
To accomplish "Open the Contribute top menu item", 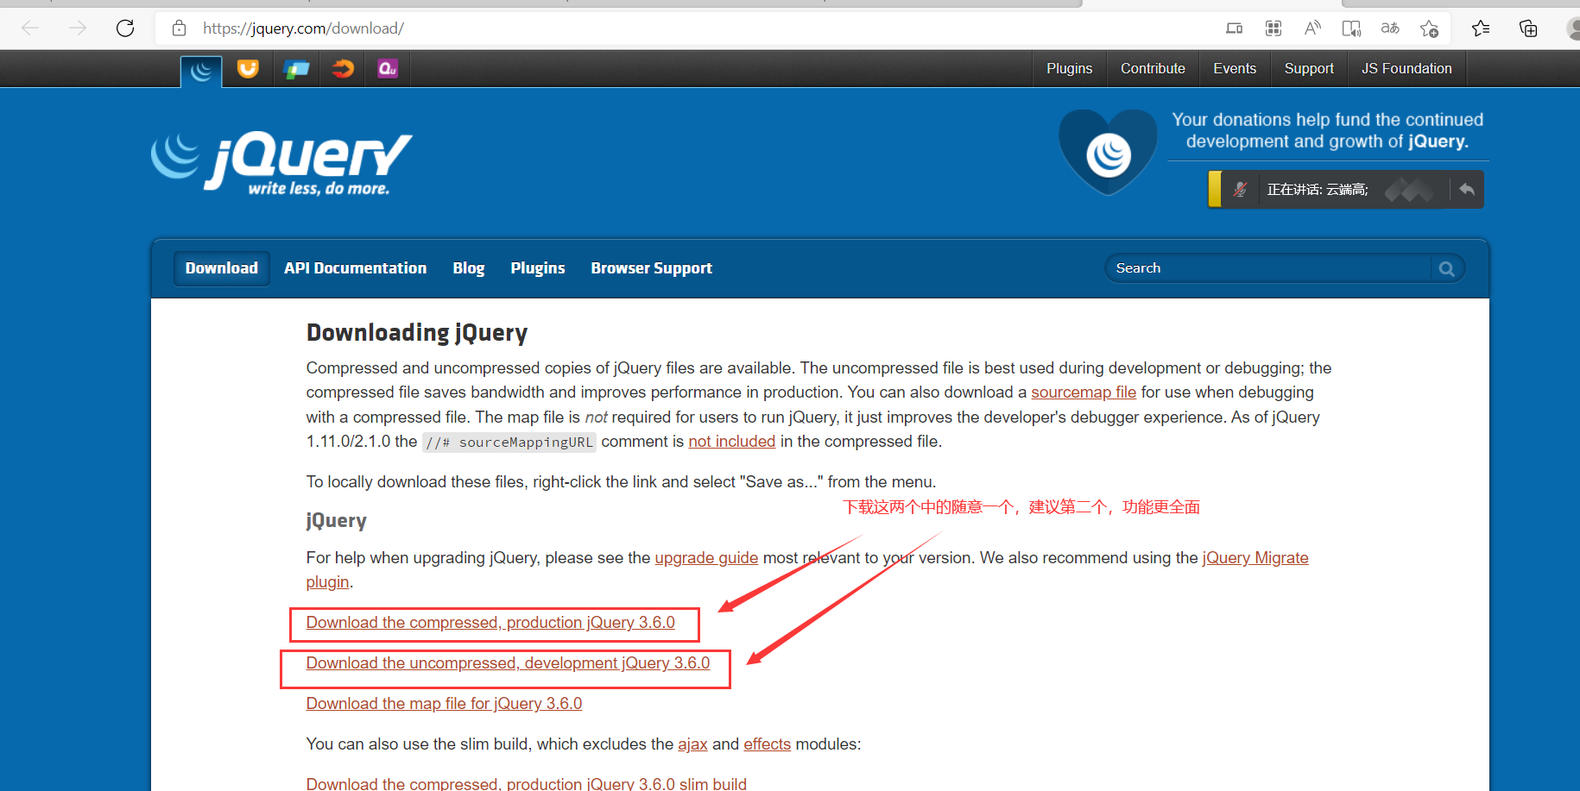I will (x=1153, y=68).
